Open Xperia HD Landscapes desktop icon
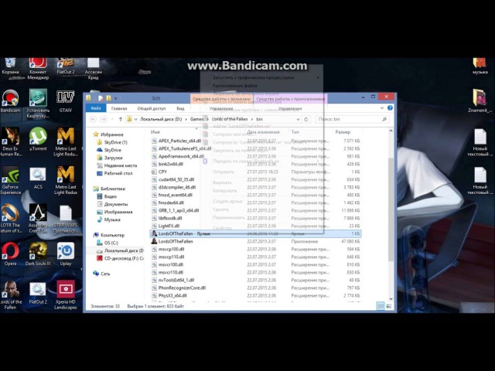 tap(65, 294)
